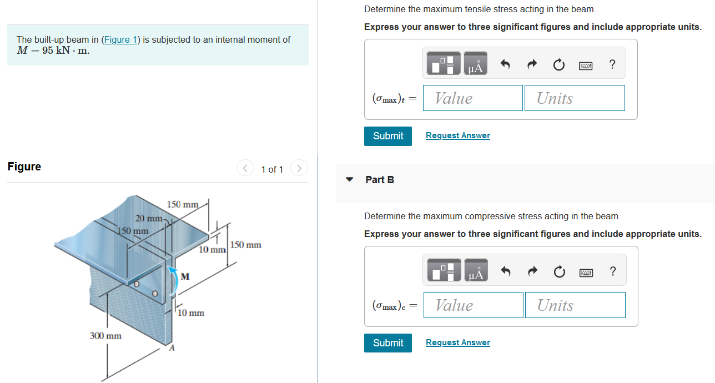Click the template icon in Part B toolbar
Image resolution: width=715 pixels, height=383 pixels.
pos(443,270)
